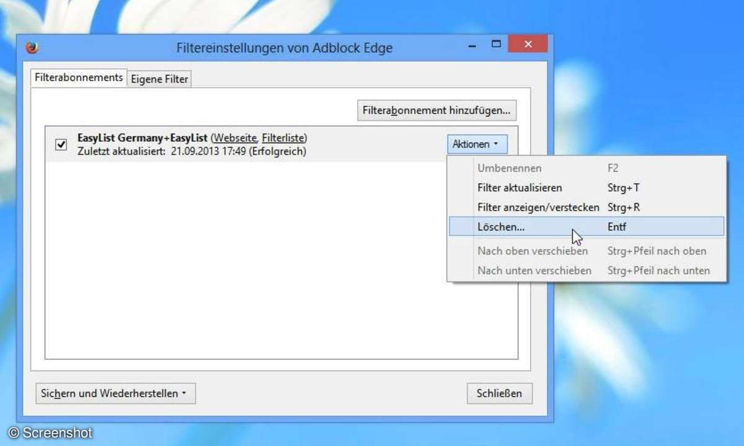Click the Zuletzt aktualisiert date text

pyautogui.click(x=192, y=151)
